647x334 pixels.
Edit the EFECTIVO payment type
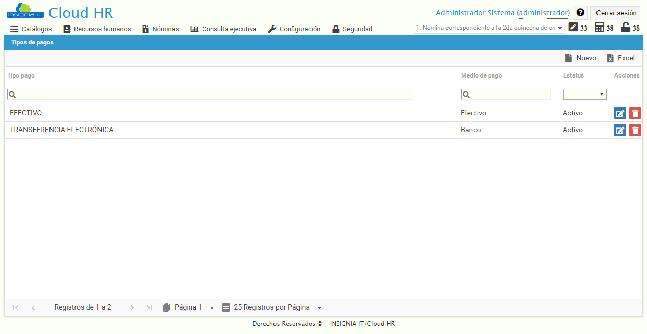click(x=619, y=113)
